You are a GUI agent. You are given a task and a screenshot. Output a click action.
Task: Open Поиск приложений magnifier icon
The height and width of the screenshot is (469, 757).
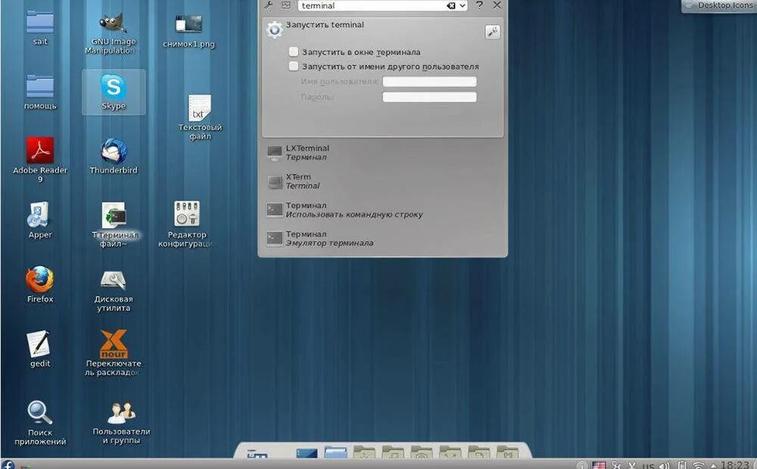40,423
